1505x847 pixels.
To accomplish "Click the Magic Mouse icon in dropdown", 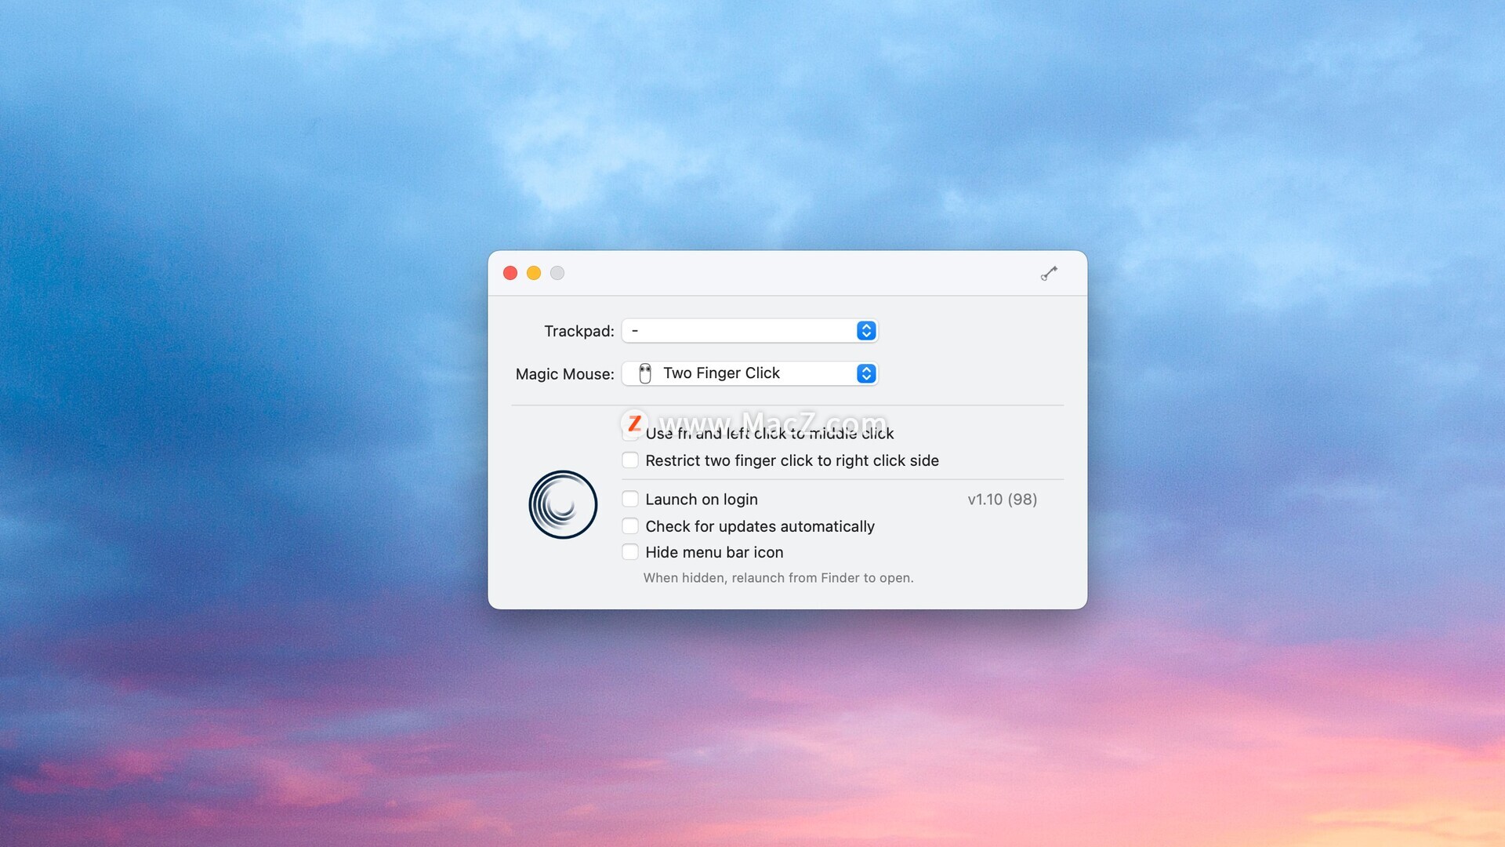I will [645, 373].
